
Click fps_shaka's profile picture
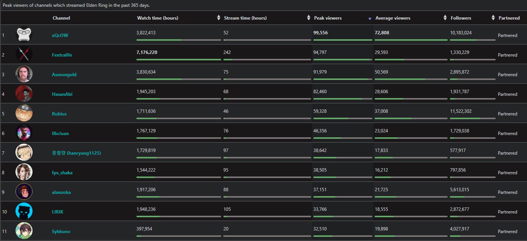(x=24, y=172)
